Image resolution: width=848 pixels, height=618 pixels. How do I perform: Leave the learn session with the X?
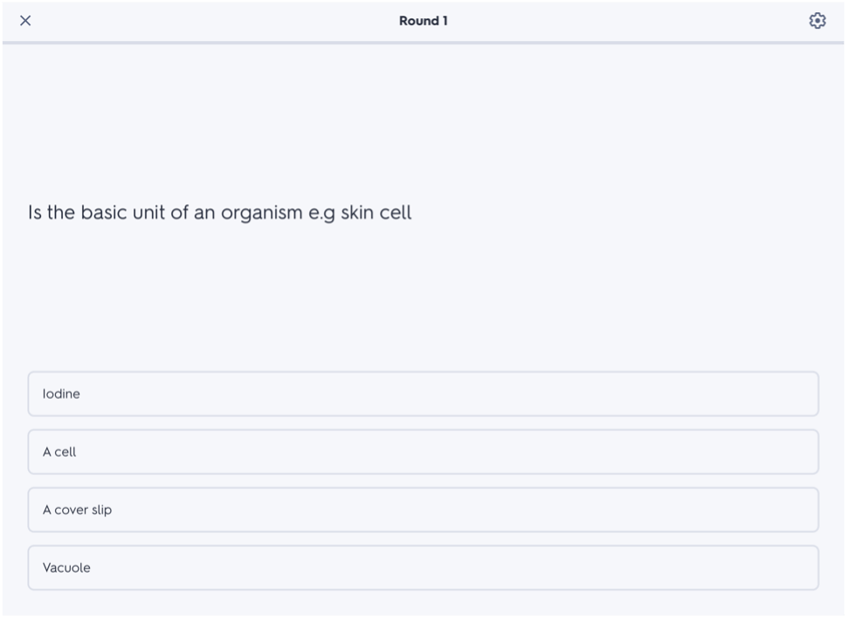pyautogui.click(x=25, y=21)
